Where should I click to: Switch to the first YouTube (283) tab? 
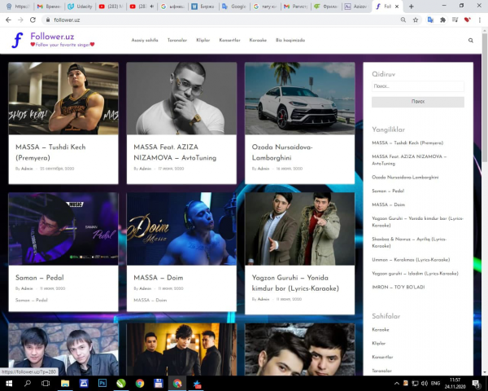coord(111,7)
